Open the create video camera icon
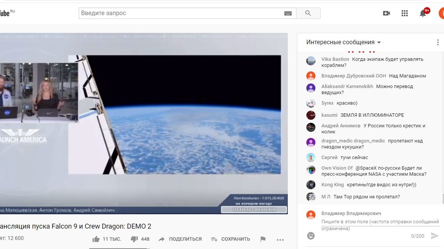444x249 pixels. click(x=387, y=13)
